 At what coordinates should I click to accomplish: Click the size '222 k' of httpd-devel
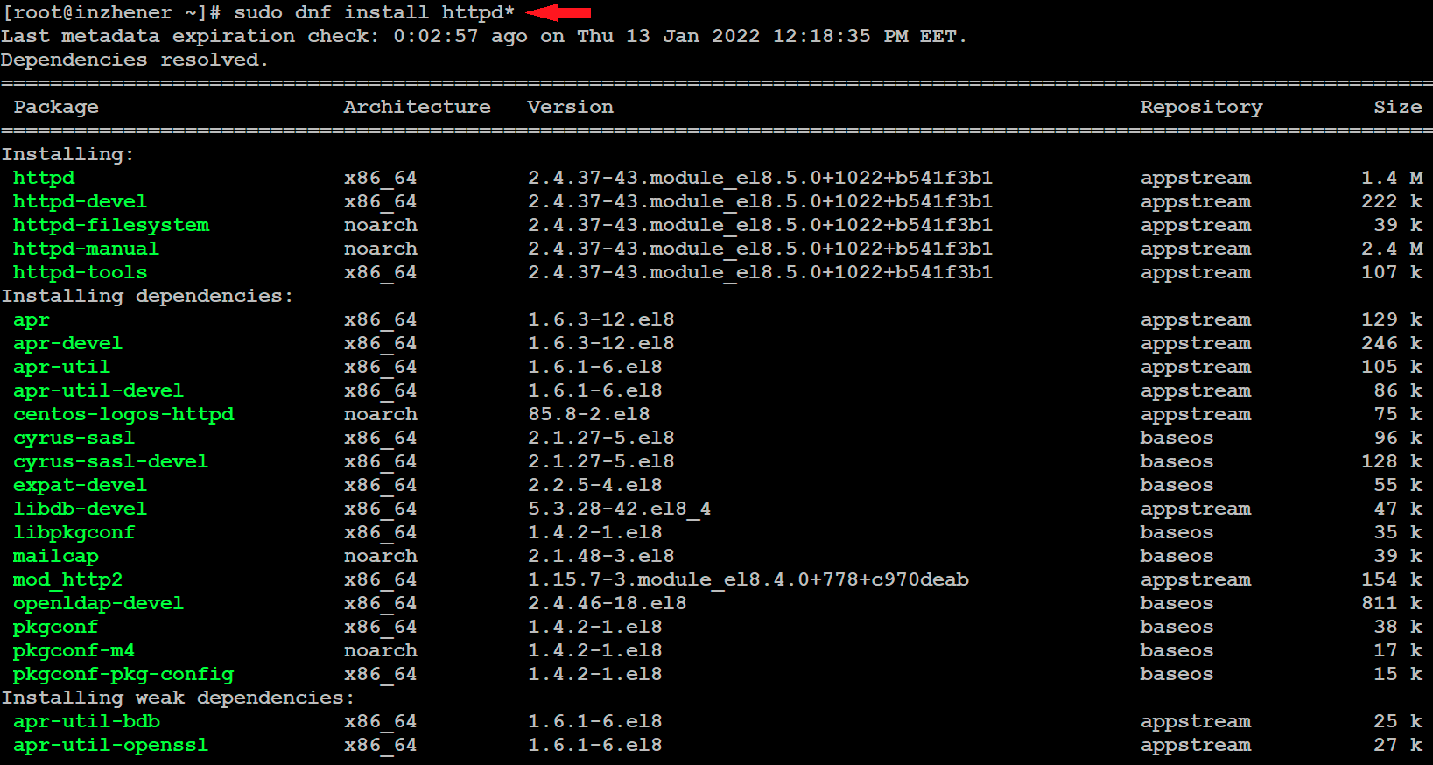(x=1392, y=201)
